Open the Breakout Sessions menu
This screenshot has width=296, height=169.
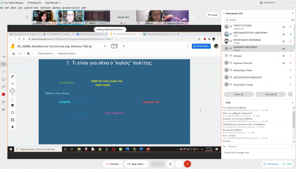71,7
